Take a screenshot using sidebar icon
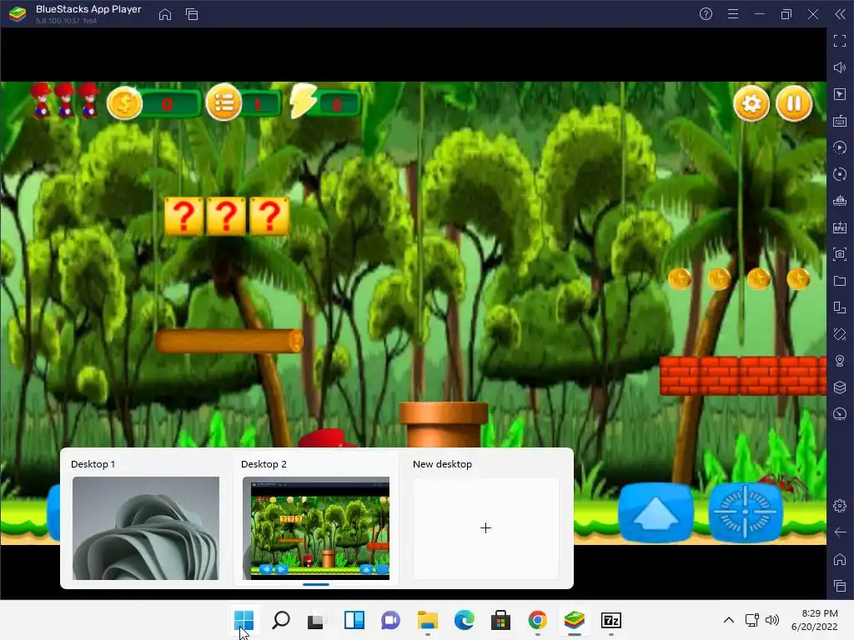This screenshot has height=640, width=854. 840,254
